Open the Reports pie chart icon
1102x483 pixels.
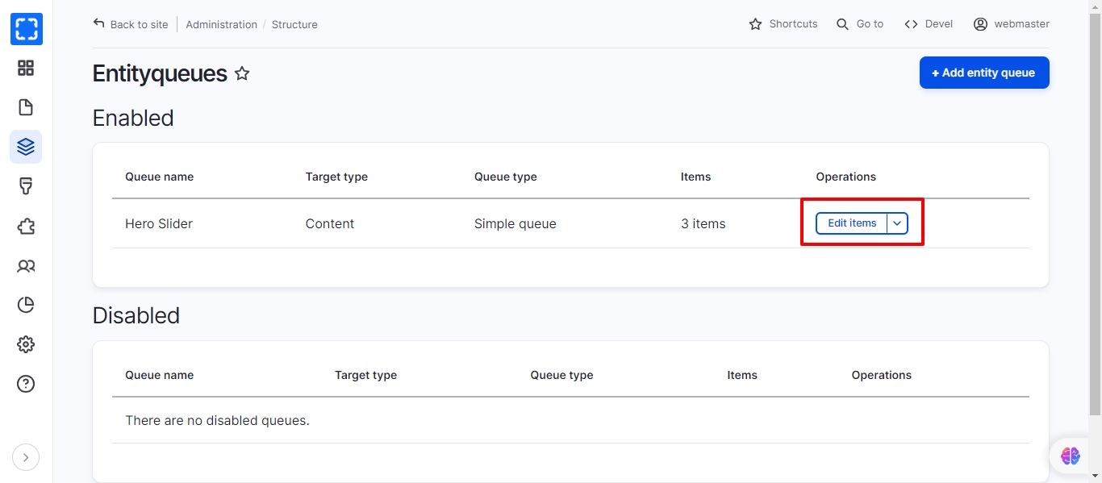26,305
